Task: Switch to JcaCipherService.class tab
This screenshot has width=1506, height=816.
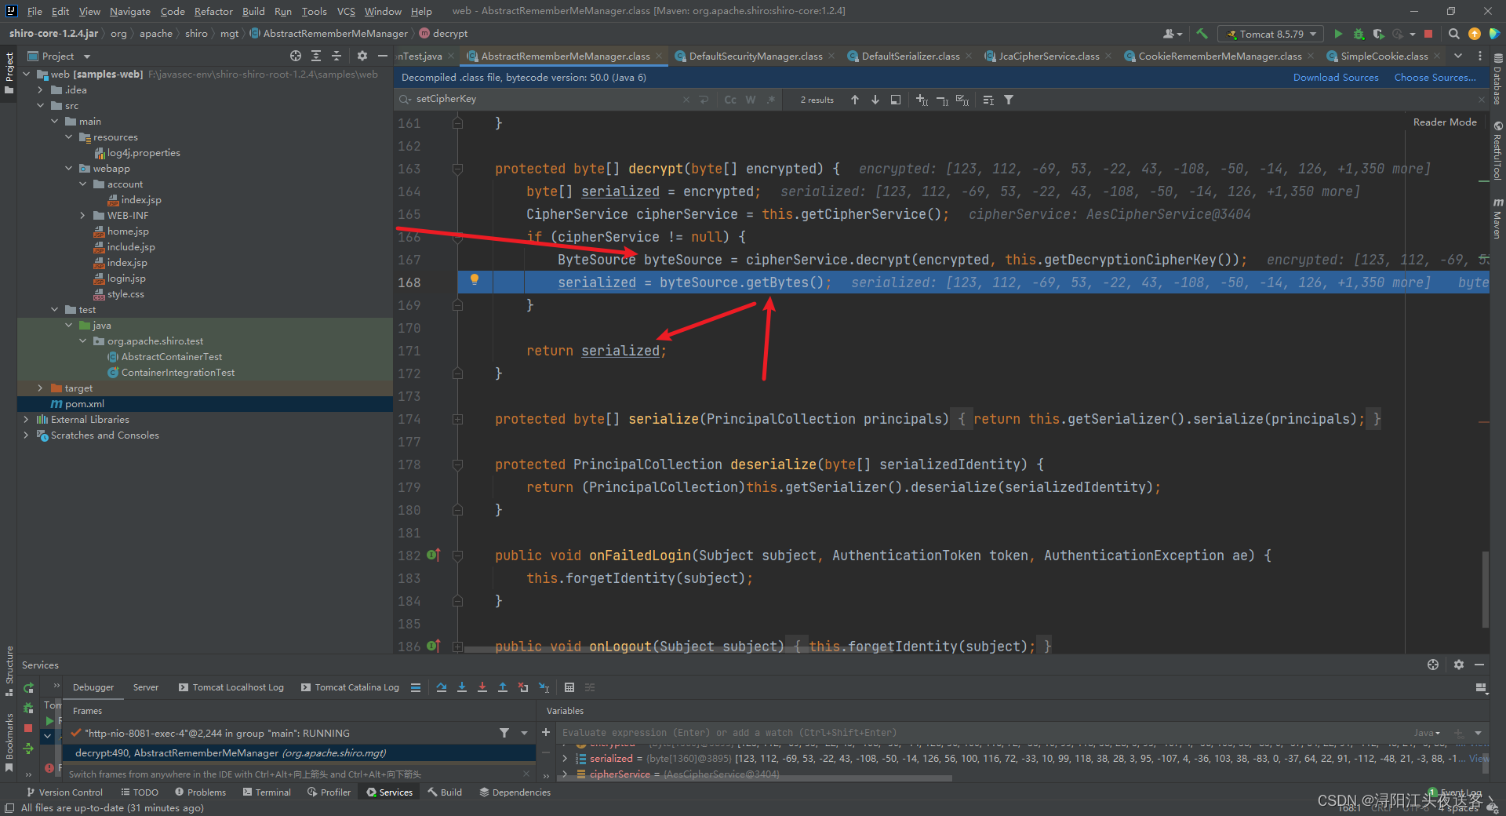Action: [x=1049, y=56]
